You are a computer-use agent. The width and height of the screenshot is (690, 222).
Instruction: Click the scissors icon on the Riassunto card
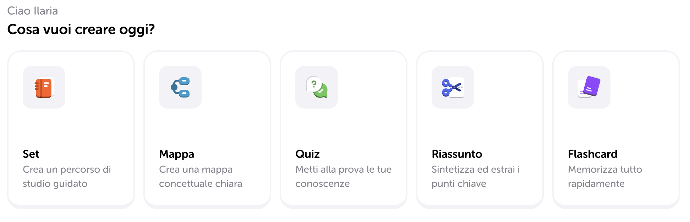point(453,87)
